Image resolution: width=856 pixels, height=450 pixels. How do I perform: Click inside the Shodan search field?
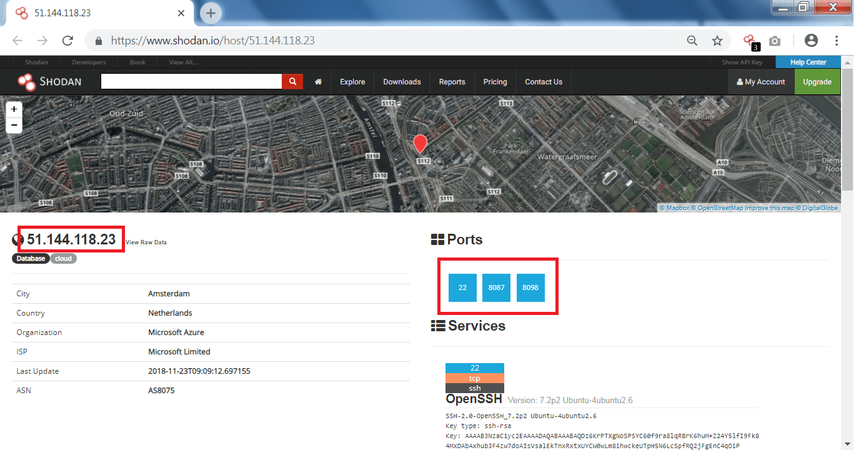[x=191, y=82]
